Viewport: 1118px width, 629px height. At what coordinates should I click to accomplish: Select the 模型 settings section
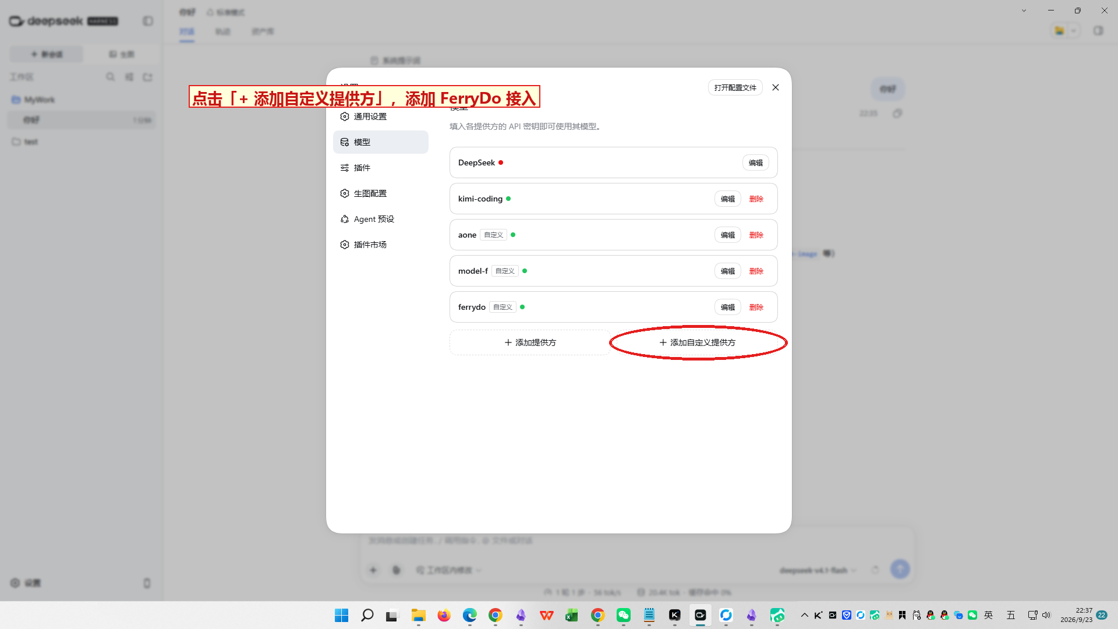(380, 142)
